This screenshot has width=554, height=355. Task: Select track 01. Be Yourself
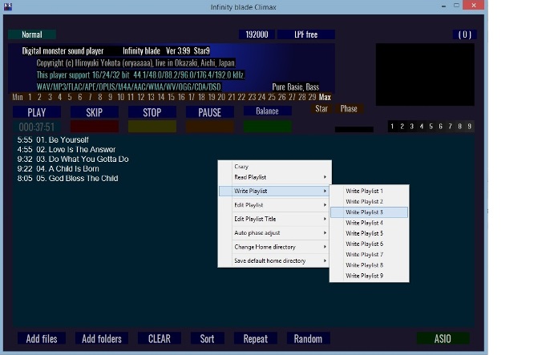tap(53, 140)
